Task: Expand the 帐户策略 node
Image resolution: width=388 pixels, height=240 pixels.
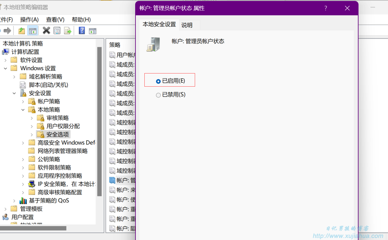Action: (23, 101)
